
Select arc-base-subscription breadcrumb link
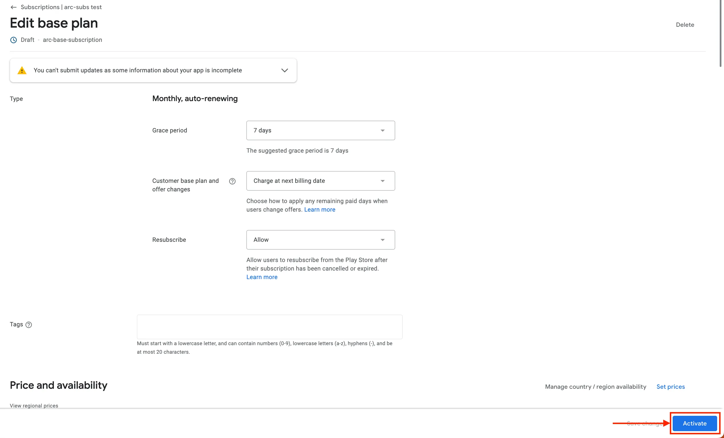click(x=72, y=40)
